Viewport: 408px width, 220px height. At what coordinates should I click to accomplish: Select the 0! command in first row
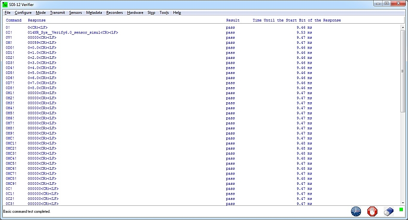coord(8,27)
